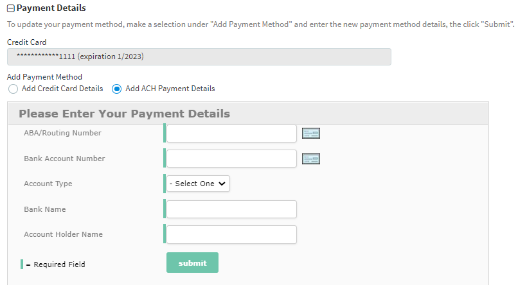Viewport: 518px width, 285px height.
Task: Click the 'Please Enter Your Payment Details' heading
Action: pos(124,114)
